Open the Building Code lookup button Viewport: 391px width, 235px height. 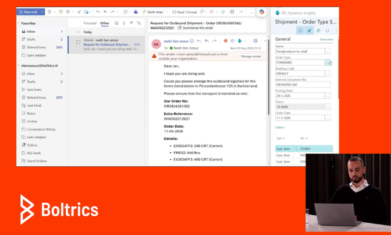point(328,73)
